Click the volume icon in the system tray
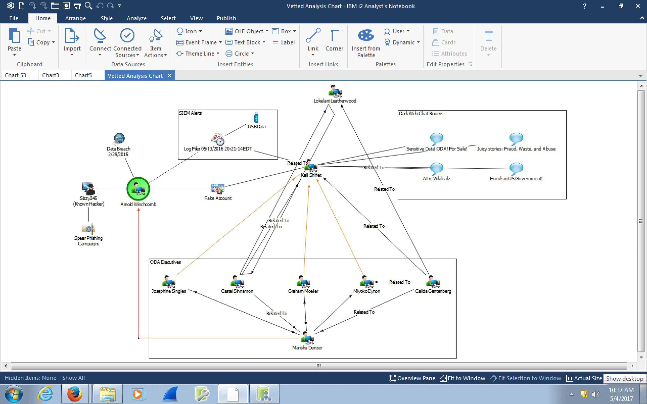647x404 pixels. coord(596,394)
